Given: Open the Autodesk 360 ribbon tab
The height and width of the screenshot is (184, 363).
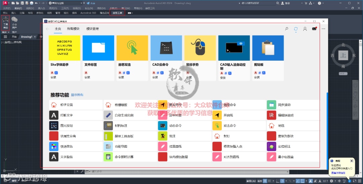Looking at the screenshot, I should 88,13.
